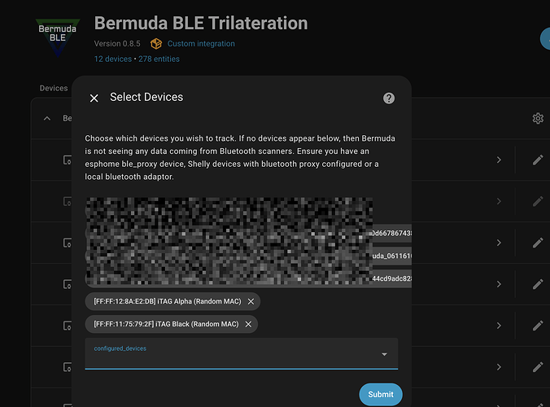Screen dimensions: 550x407
Task: Close the Select Devices dialog
Action: pyautogui.click(x=94, y=98)
